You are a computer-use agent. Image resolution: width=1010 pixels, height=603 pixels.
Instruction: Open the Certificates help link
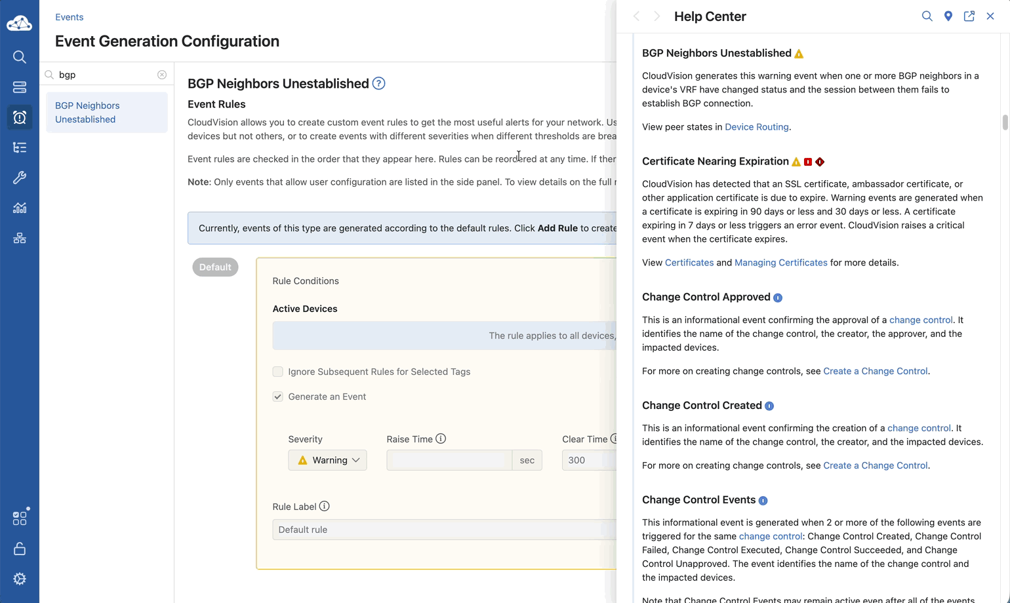tap(689, 263)
